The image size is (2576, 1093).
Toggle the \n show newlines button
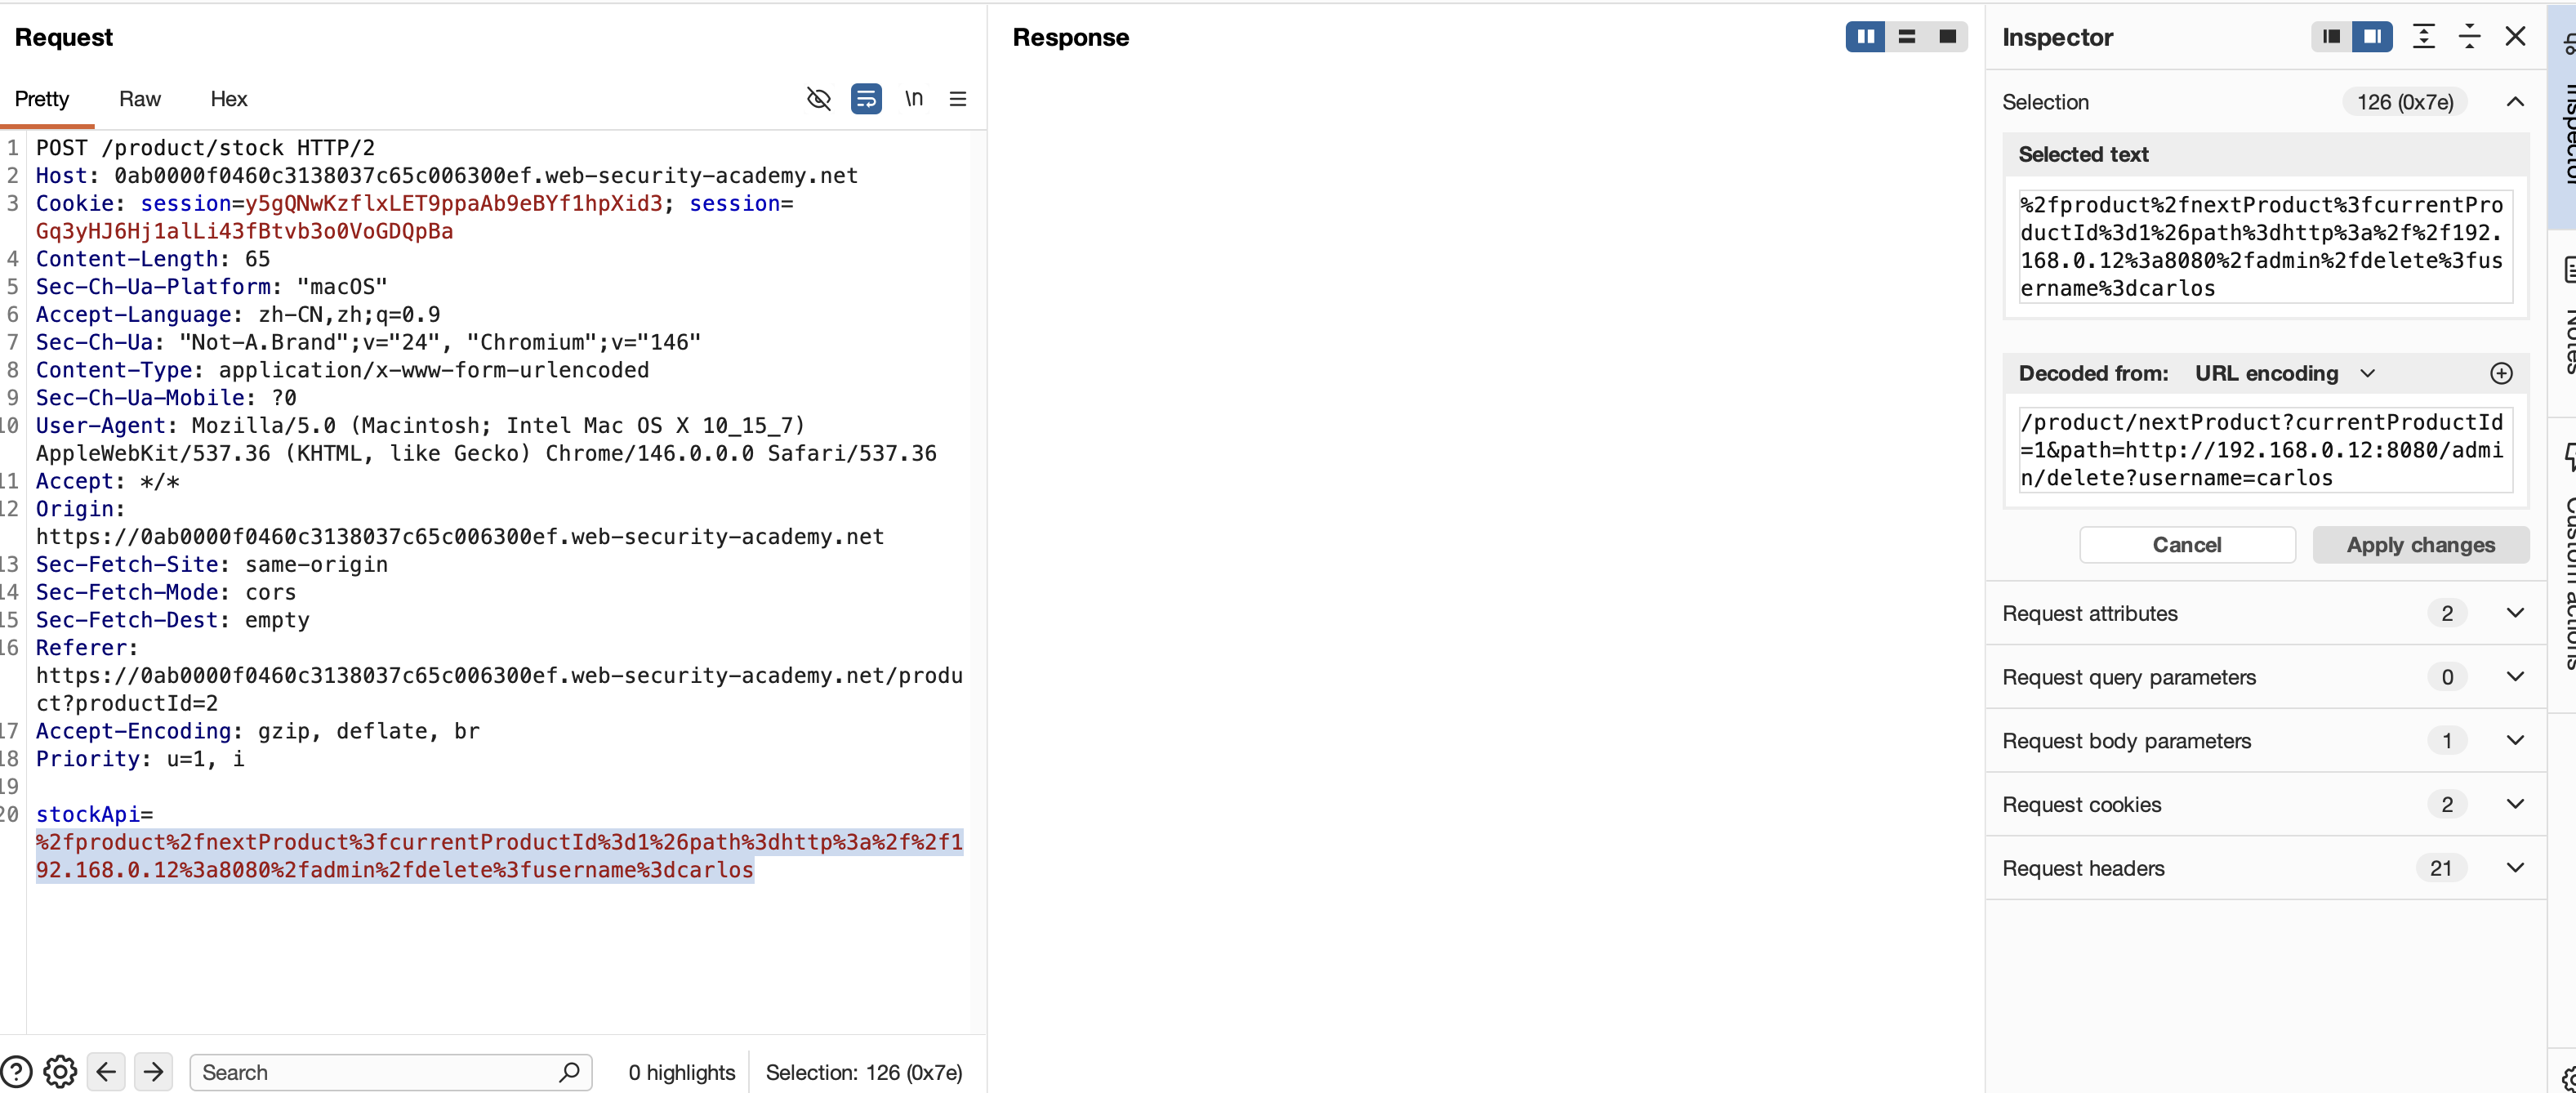pos(913,99)
